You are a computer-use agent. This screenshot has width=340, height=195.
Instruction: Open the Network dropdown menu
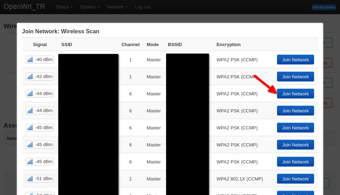[117, 7]
